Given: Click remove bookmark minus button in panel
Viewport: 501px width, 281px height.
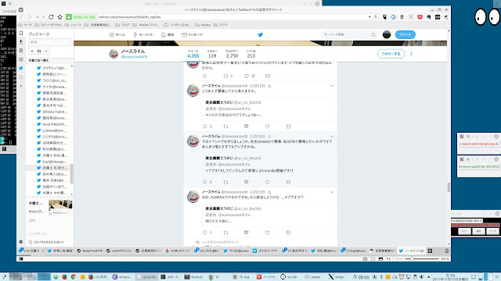Looking at the screenshot, I should pyautogui.click(x=46, y=51).
